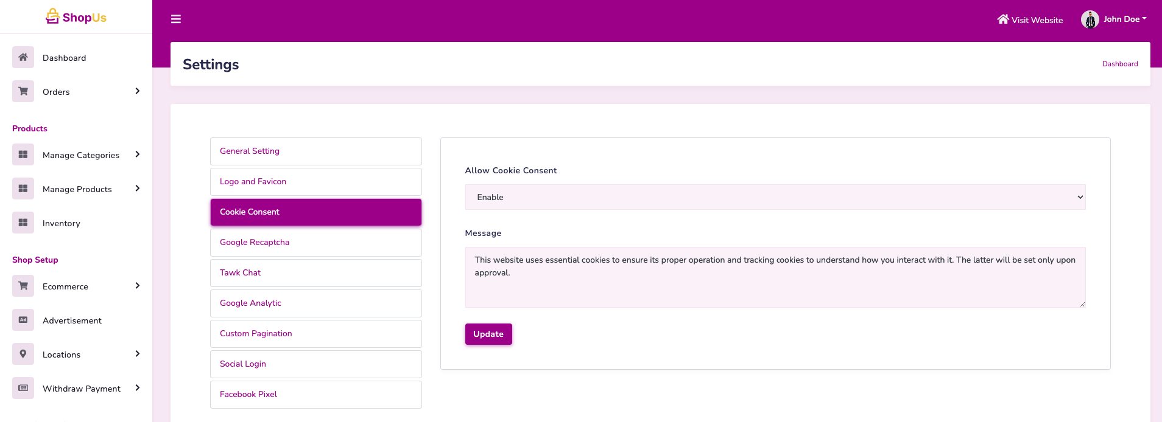Screen dimensions: 1162x422
Task: Click the Dashboard home icon in sidebar
Action: tap(23, 58)
